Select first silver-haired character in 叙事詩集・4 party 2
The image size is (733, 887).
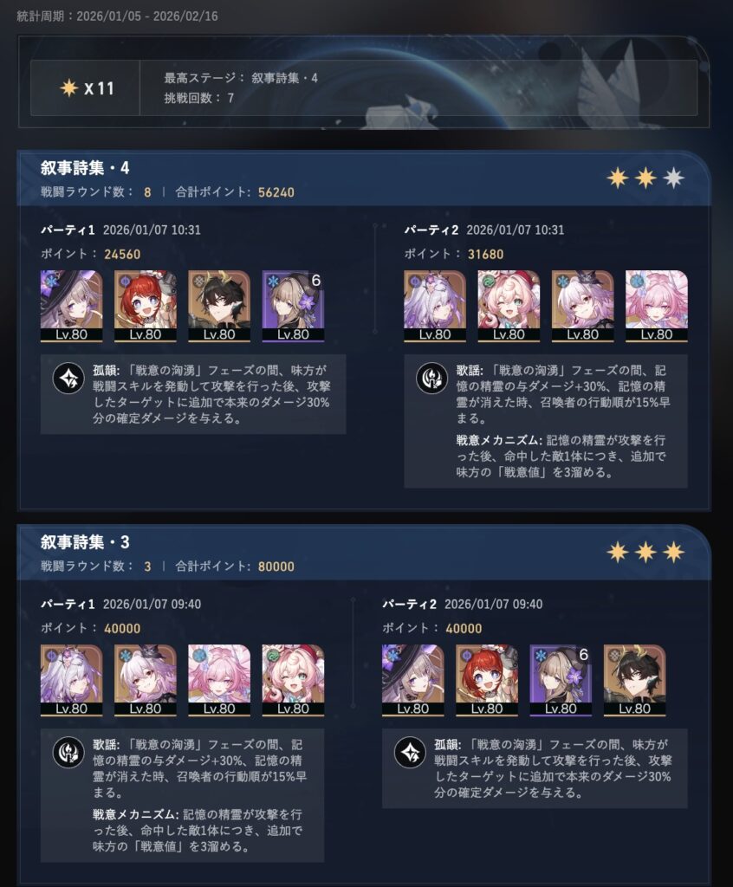(435, 306)
